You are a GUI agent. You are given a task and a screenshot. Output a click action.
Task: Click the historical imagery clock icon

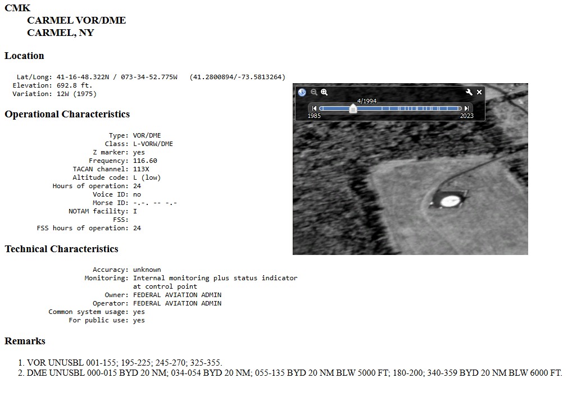tap(302, 92)
